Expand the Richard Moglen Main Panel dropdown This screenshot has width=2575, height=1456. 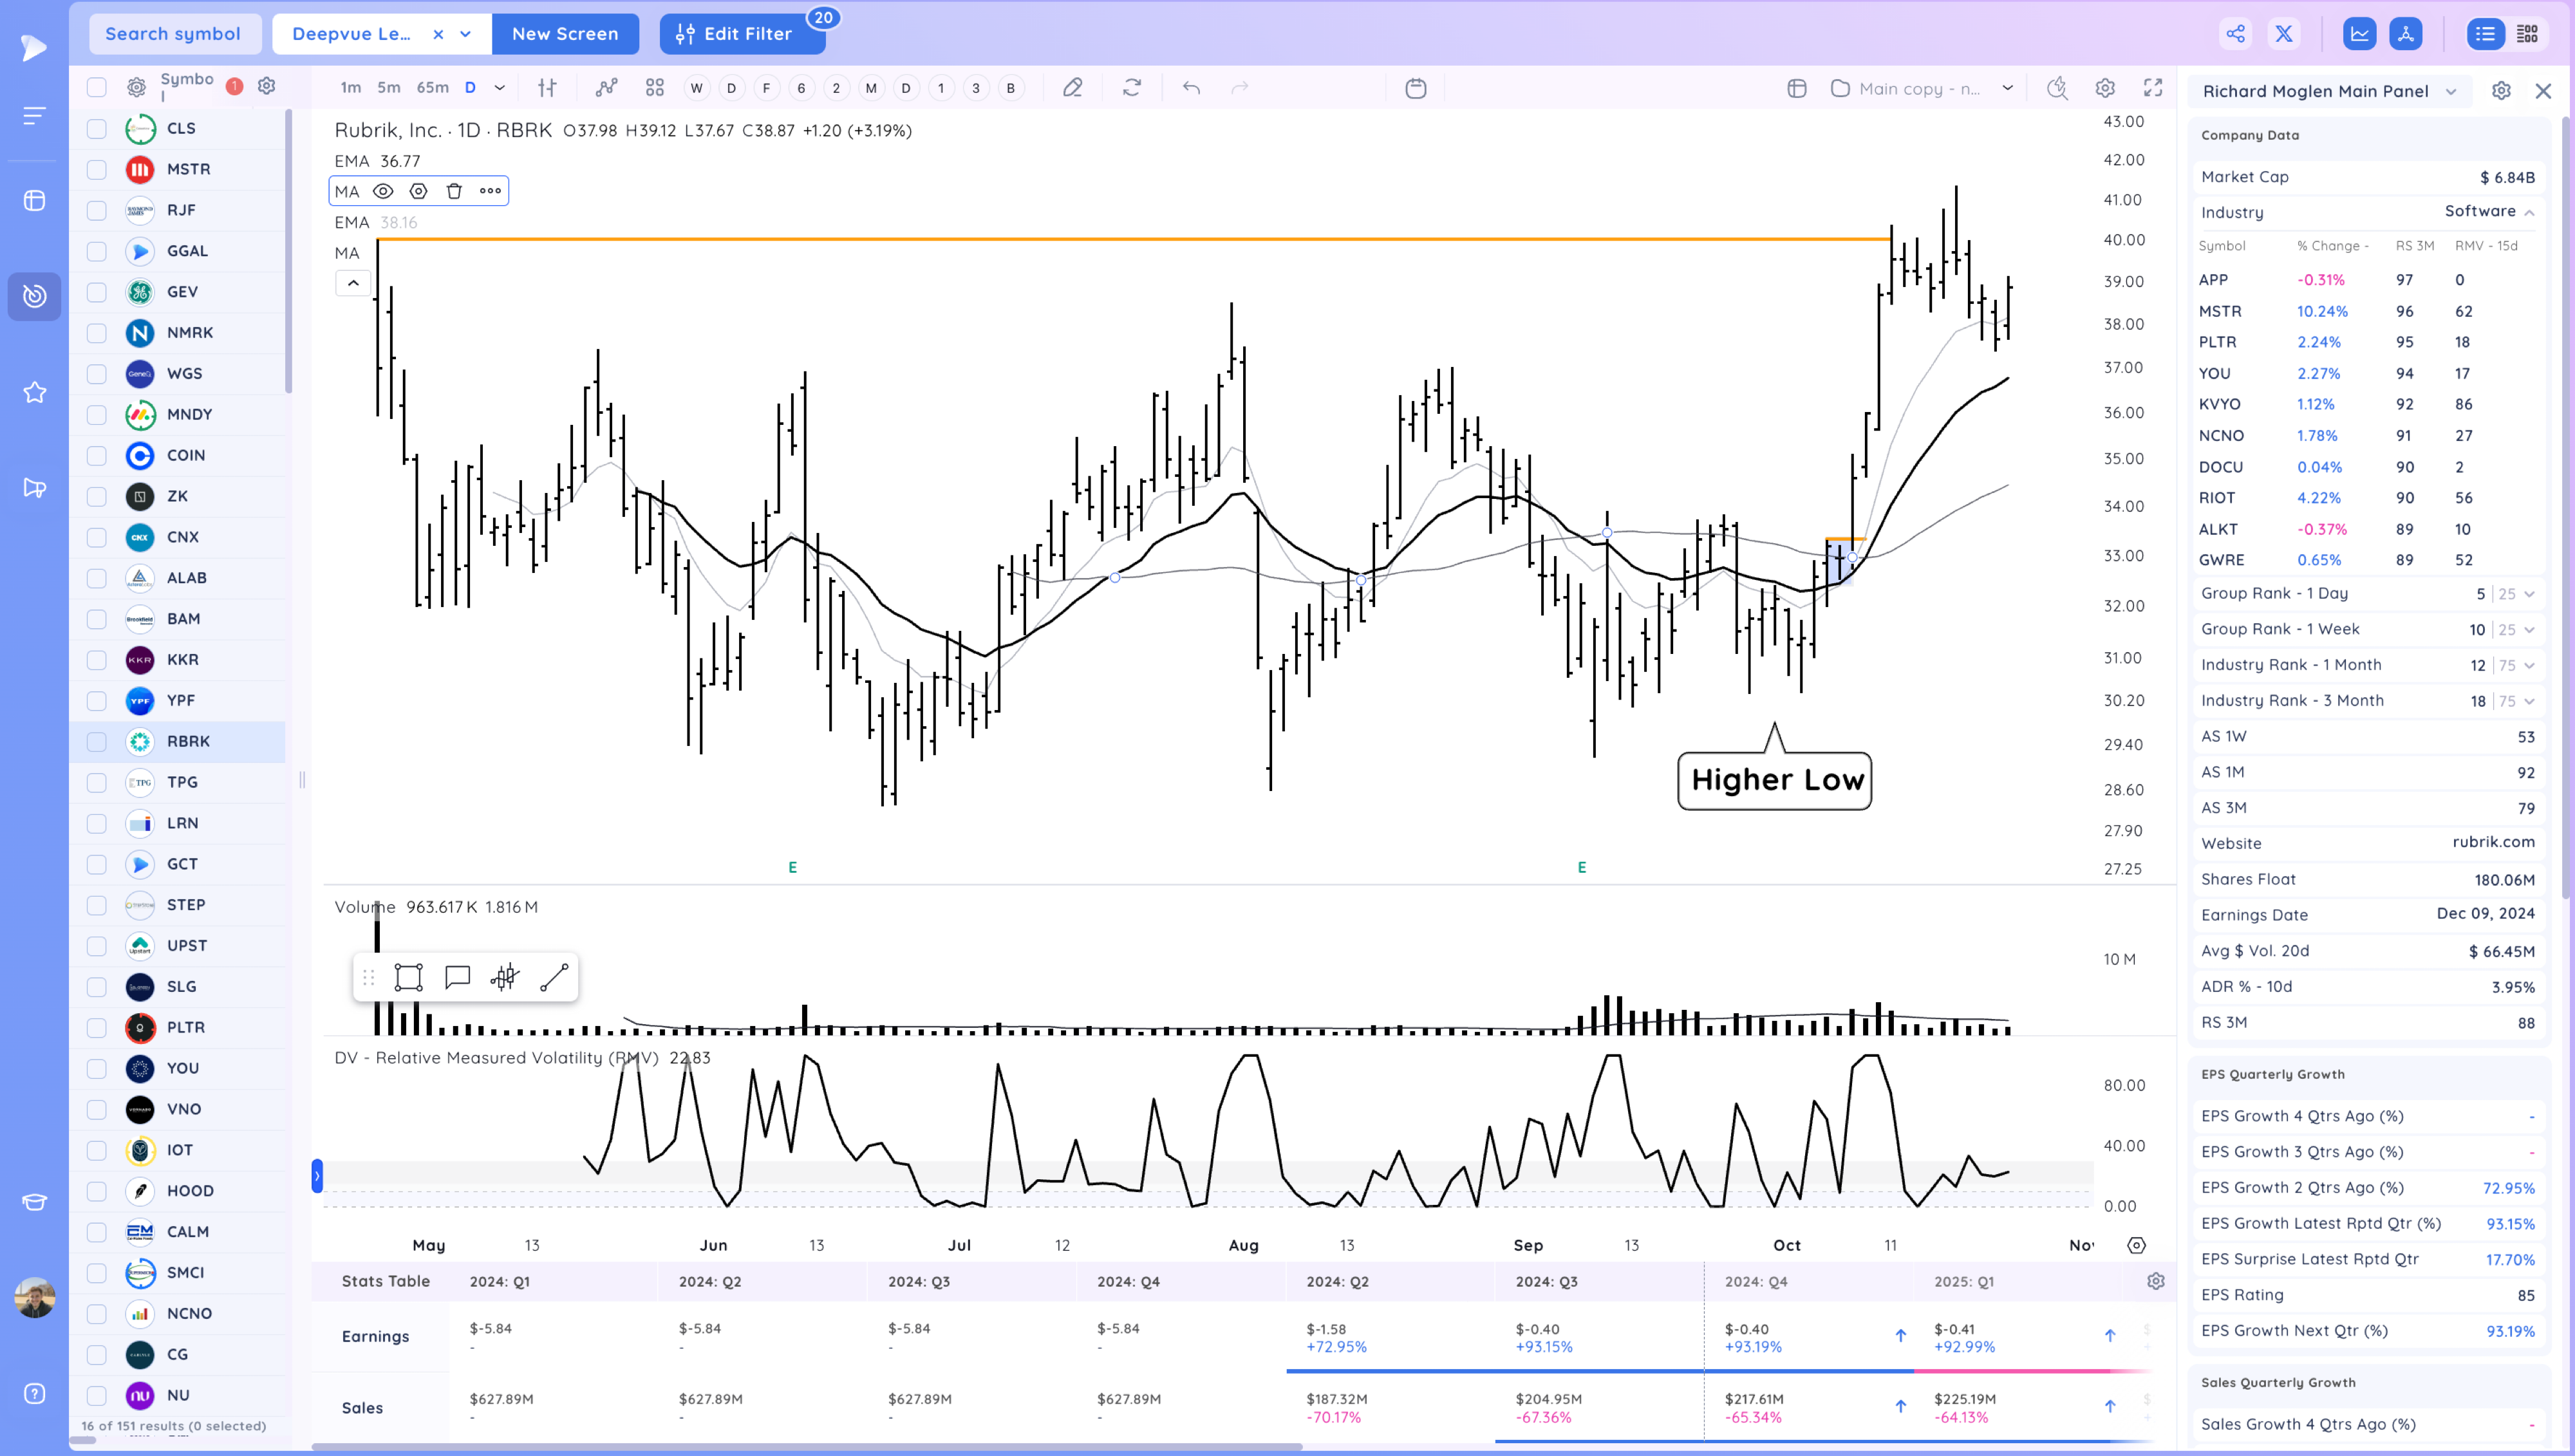(x=2451, y=91)
